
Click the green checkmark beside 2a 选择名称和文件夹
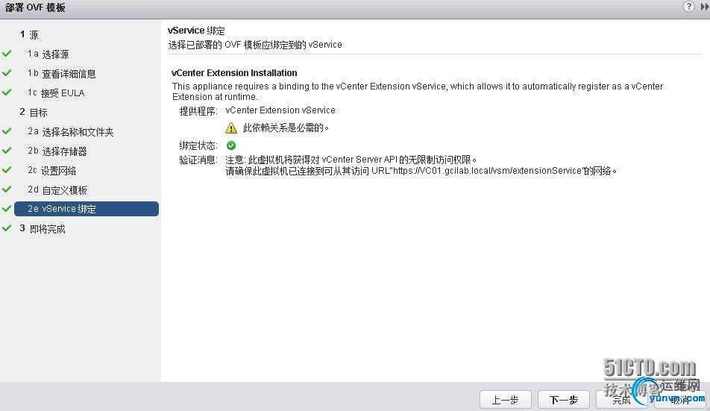coord(7,131)
